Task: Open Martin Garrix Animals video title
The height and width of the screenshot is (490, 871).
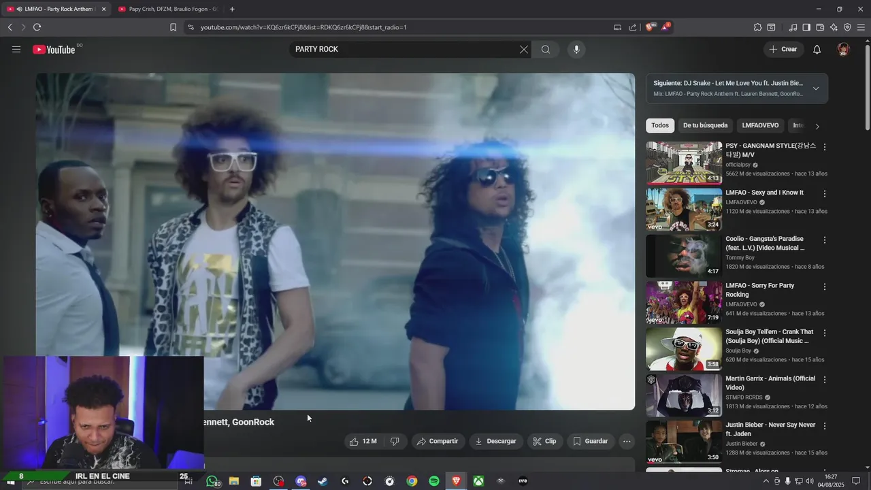Action: point(770,383)
